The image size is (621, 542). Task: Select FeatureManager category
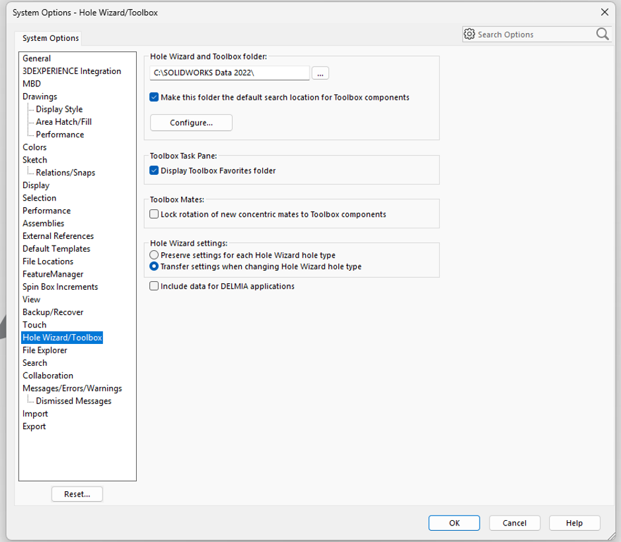point(53,274)
